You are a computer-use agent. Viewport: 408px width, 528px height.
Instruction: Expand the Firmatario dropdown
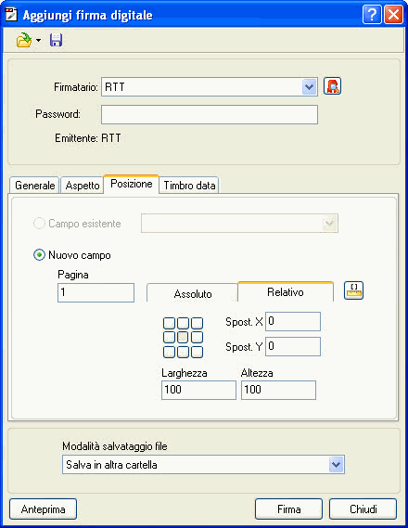[309, 87]
